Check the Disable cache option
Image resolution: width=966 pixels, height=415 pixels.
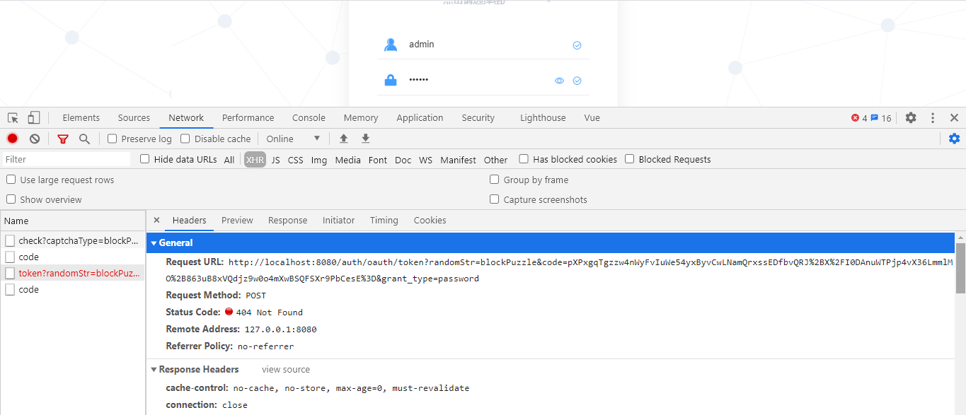(183, 139)
